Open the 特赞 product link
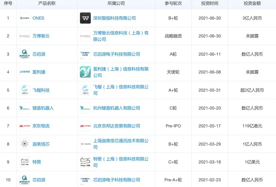Image resolution: width=276 pixels, height=187 pixels. point(37,162)
